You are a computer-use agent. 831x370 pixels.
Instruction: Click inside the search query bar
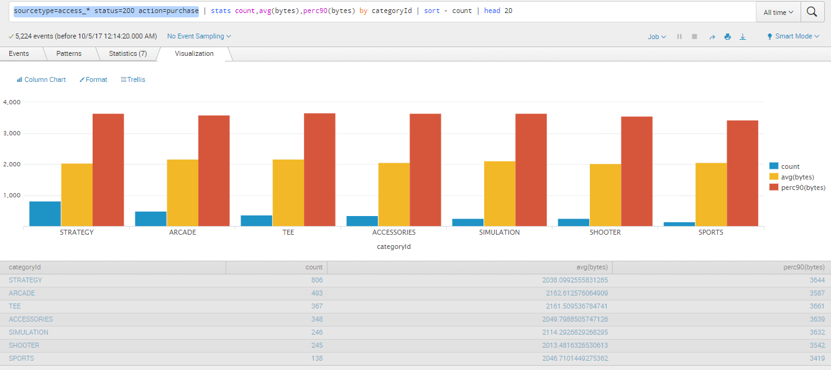(x=373, y=11)
